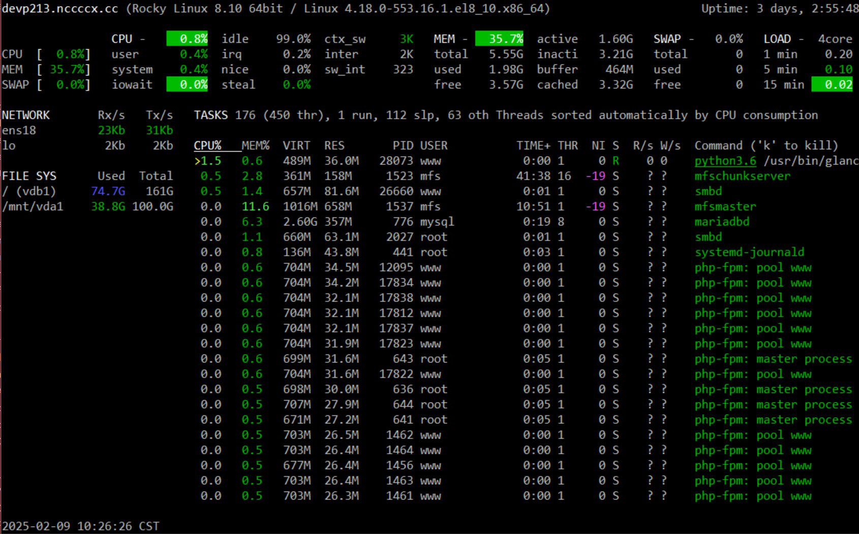The height and width of the screenshot is (534, 859).
Task: Click the ens18 network interface
Action: click(x=19, y=130)
